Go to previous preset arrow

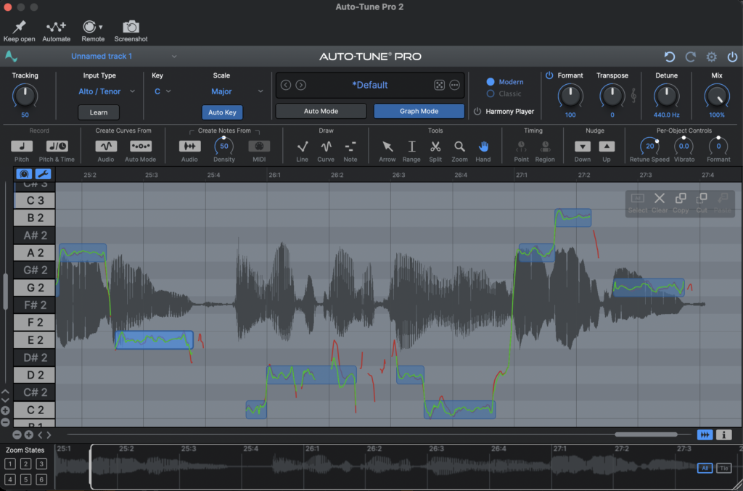pos(286,86)
